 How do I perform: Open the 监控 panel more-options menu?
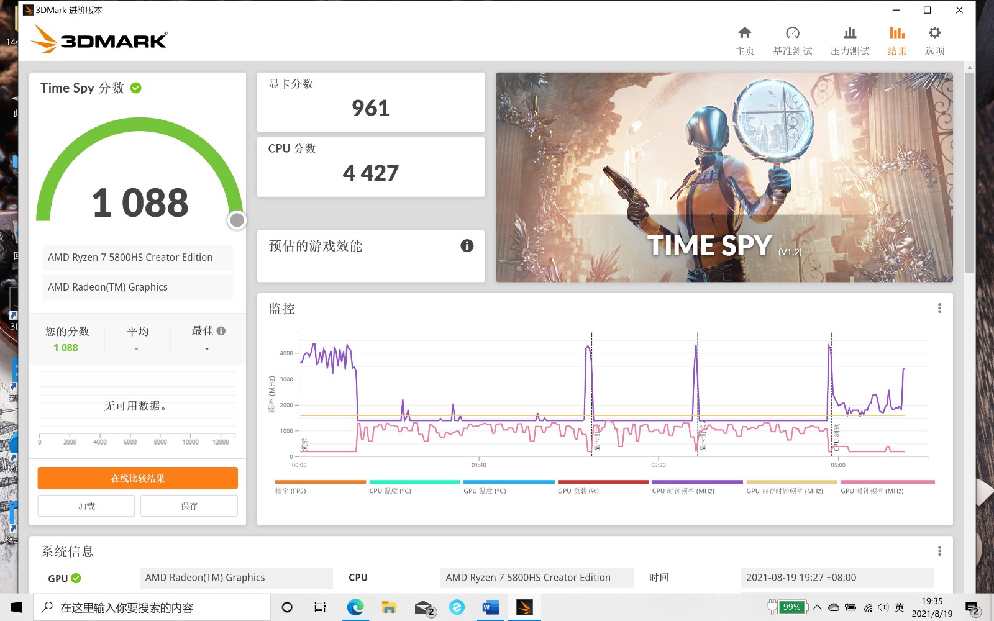[x=939, y=308]
